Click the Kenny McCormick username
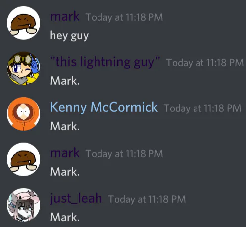This screenshot has height=227, width=246. coord(104,107)
